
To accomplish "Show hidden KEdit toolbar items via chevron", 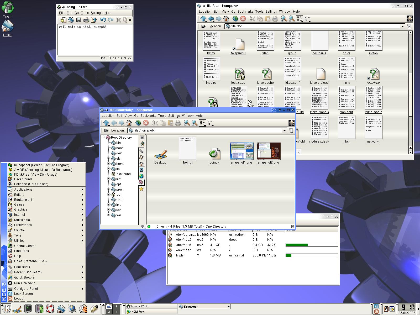I will [x=130, y=20].
